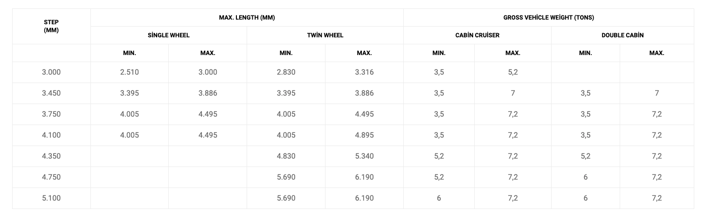Click the 2.510 single wheel min value
Viewport: 705px width, 216px height.
130,72
